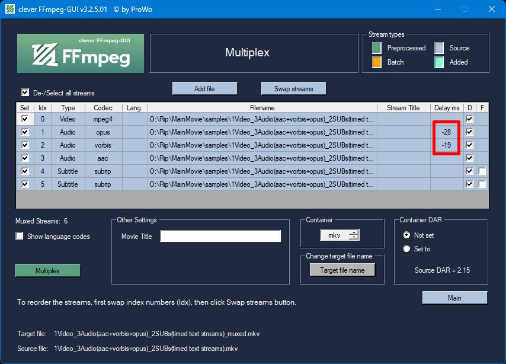
Task: Select Not set container DAR option
Action: pos(406,235)
